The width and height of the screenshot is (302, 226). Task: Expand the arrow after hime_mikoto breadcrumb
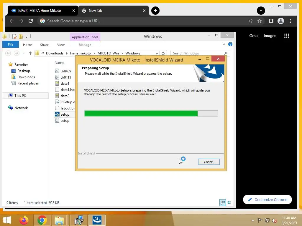[x=94, y=53]
